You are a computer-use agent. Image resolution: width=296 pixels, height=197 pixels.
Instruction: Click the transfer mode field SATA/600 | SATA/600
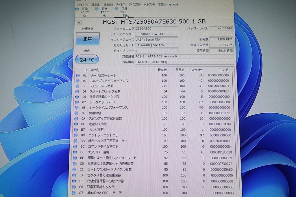point(156,45)
